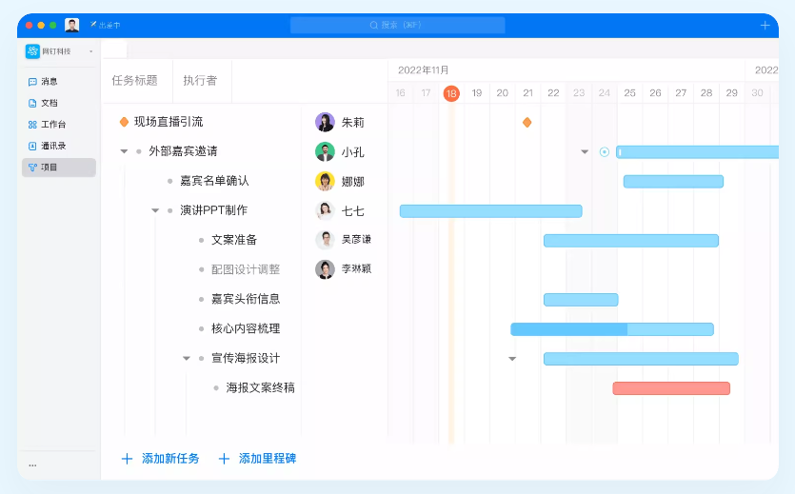Select the 配图设计调整 task
The height and width of the screenshot is (494, 795).
tap(246, 269)
